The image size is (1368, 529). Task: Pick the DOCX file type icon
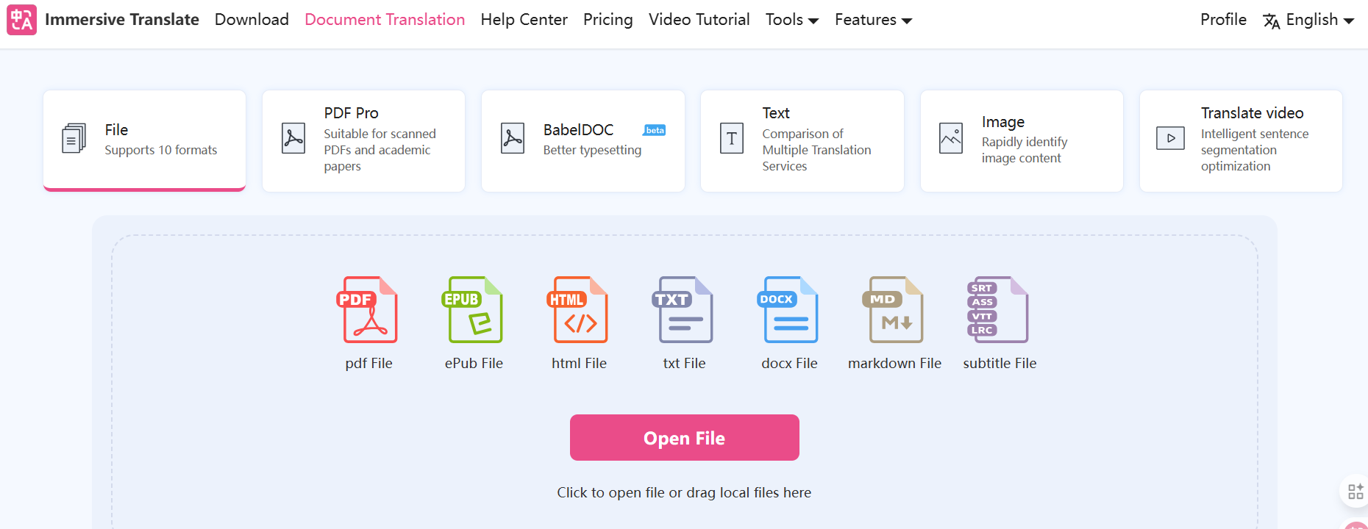(789, 310)
